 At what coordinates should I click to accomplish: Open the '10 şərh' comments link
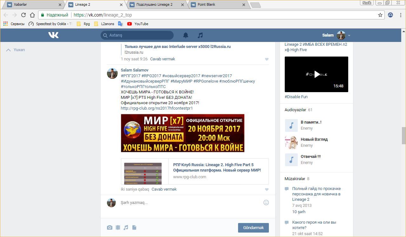(299, 212)
